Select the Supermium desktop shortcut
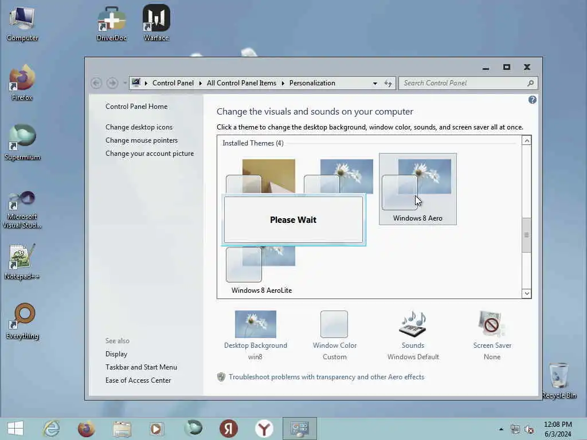 22,143
